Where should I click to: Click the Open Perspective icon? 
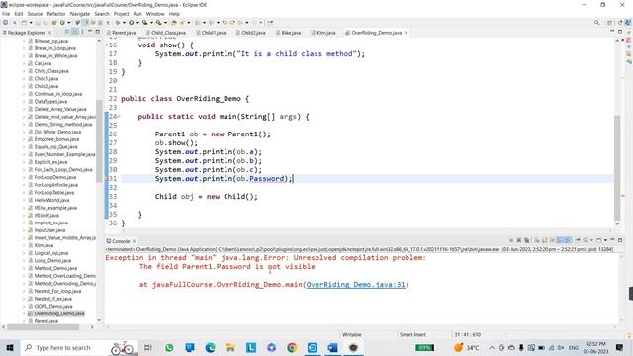click(x=609, y=23)
